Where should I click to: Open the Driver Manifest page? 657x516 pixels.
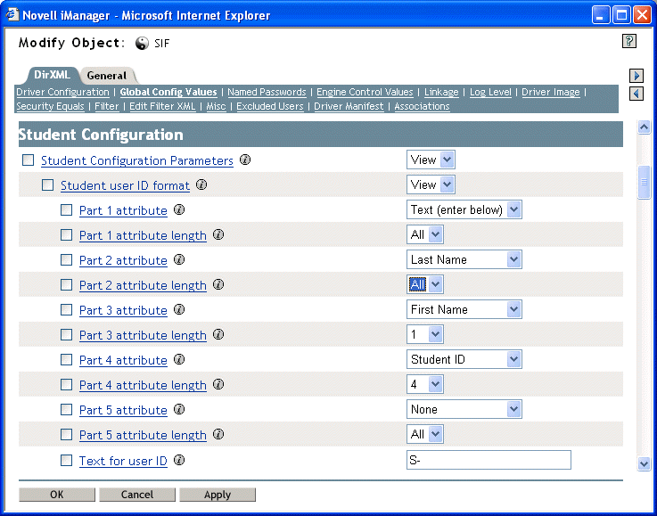(349, 106)
